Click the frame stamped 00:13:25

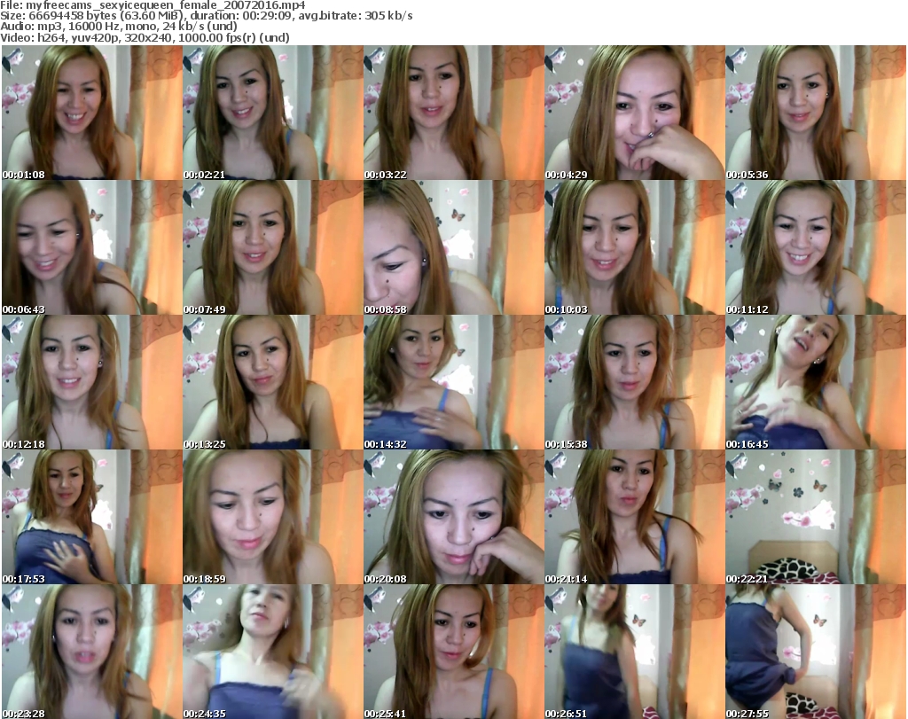(273, 382)
